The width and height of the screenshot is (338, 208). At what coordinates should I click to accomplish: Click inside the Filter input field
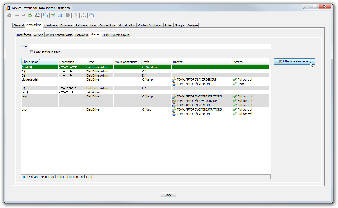tap(150, 46)
